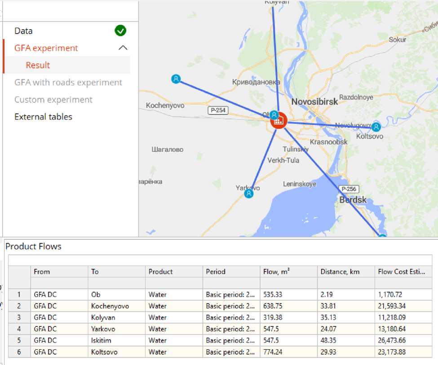Sort by the Distance, km column header

(345, 272)
